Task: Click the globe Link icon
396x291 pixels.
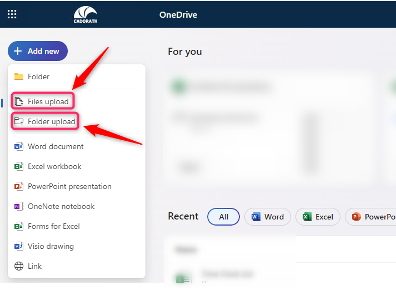Action: [19, 266]
